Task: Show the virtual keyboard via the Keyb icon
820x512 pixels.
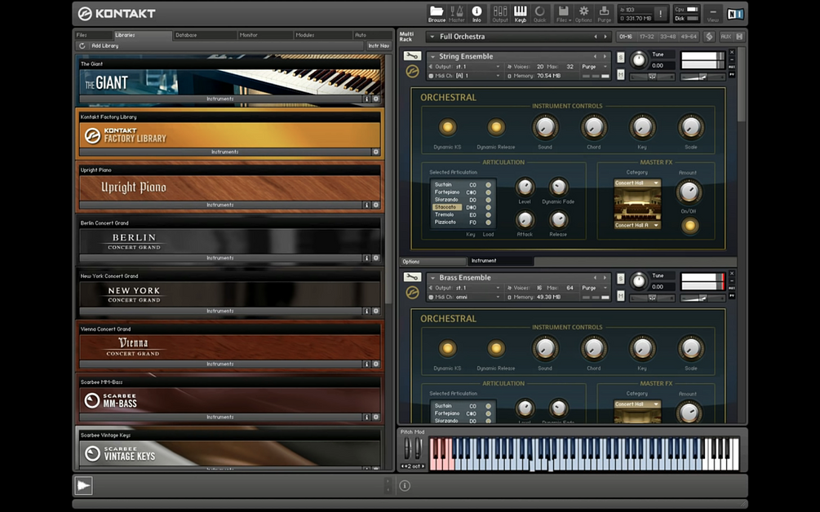Action: click(x=520, y=11)
